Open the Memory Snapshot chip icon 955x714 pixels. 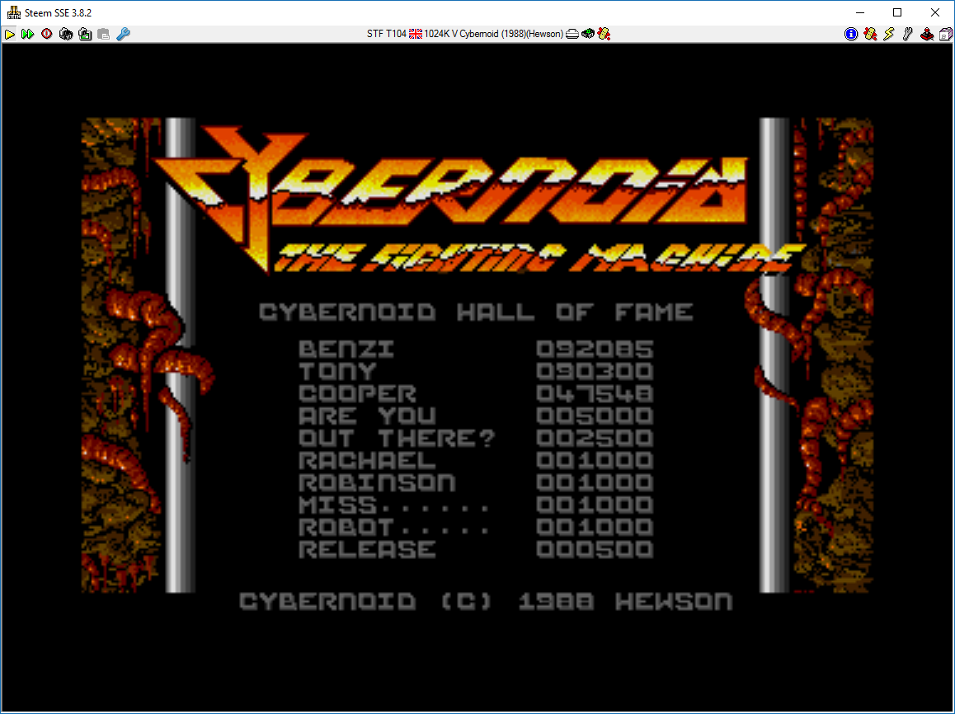click(x=65, y=34)
